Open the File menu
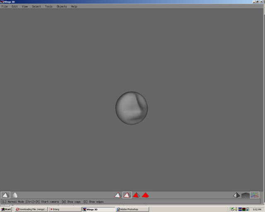Viewport: 265px width, 212px height. pos(5,7)
